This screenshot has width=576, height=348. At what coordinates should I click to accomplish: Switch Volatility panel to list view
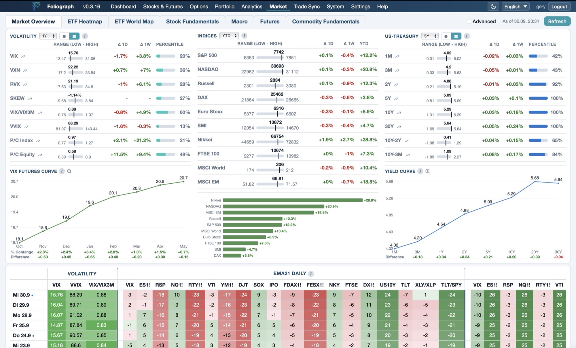[74, 36]
